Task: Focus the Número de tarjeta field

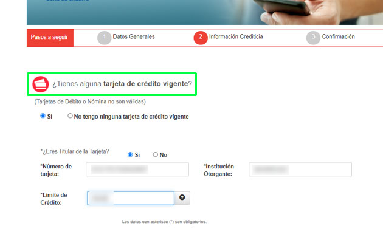Action: [x=137, y=170]
